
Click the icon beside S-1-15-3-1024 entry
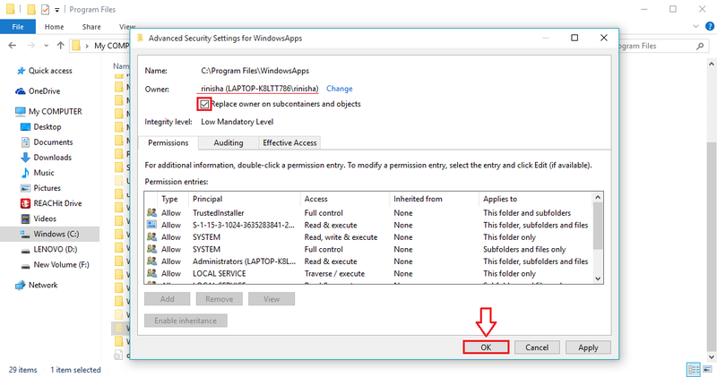(x=151, y=225)
